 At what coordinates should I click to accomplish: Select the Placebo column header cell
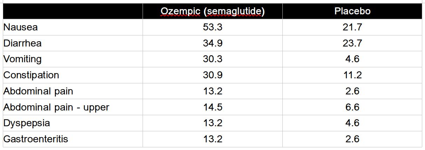[352, 11]
